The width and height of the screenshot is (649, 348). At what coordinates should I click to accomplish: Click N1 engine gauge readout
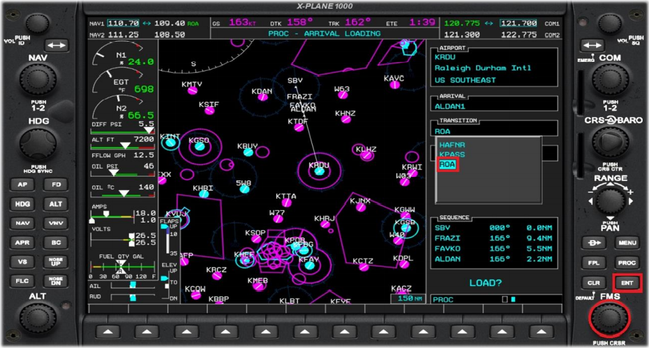click(x=141, y=61)
